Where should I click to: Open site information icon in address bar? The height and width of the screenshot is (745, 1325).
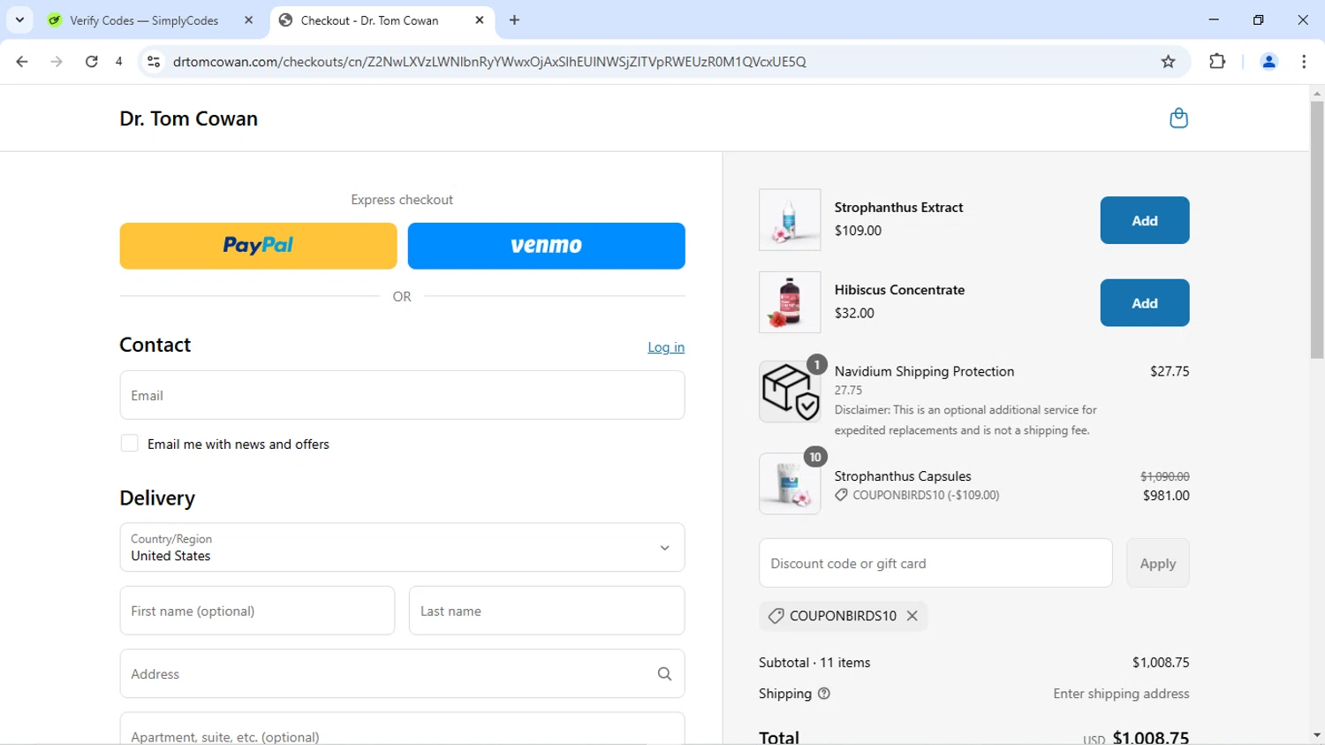(x=154, y=62)
